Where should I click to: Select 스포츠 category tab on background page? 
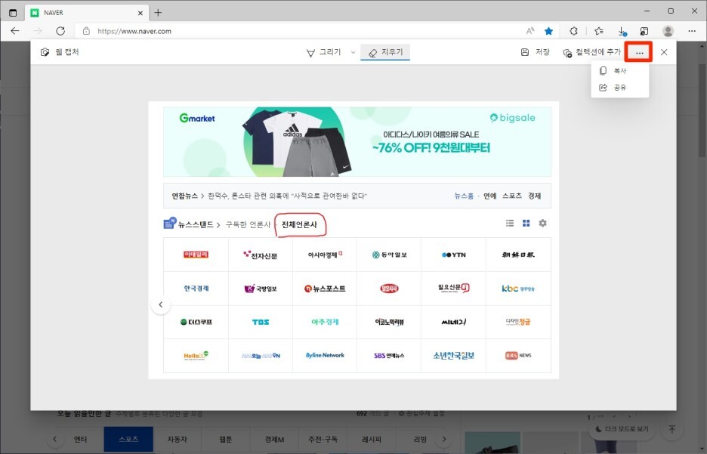[x=128, y=439]
